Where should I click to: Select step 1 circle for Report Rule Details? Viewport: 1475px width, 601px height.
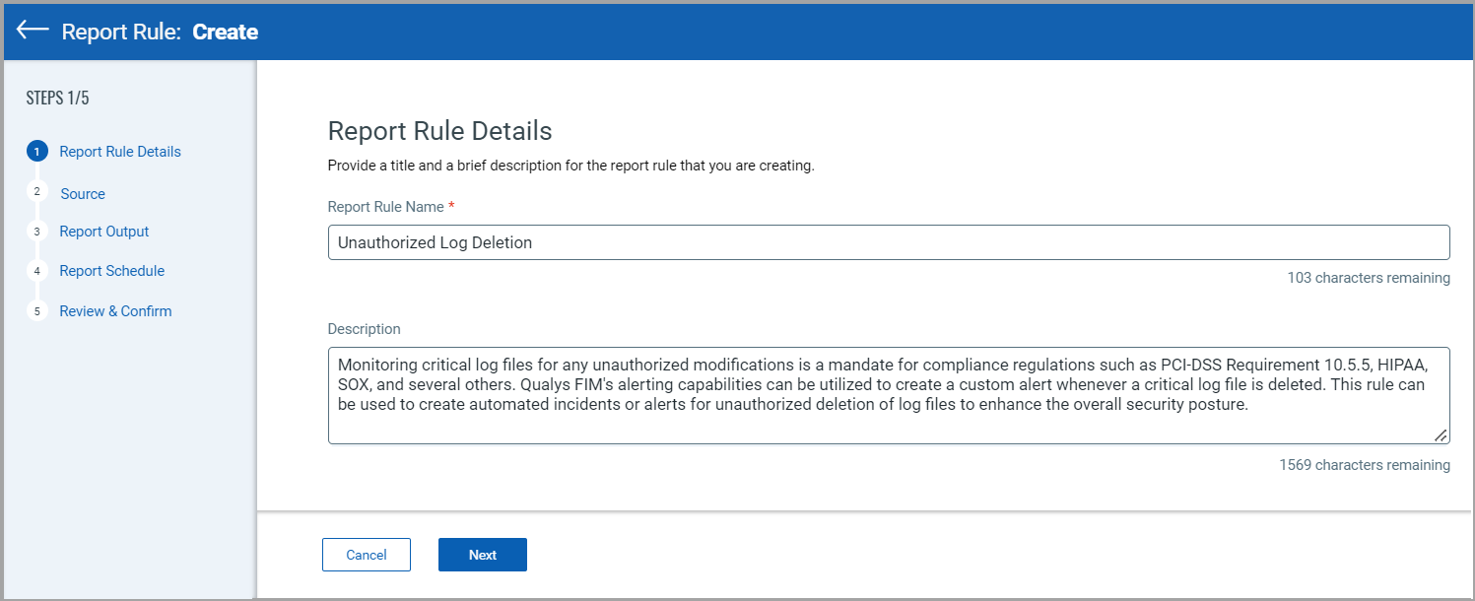point(37,152)
